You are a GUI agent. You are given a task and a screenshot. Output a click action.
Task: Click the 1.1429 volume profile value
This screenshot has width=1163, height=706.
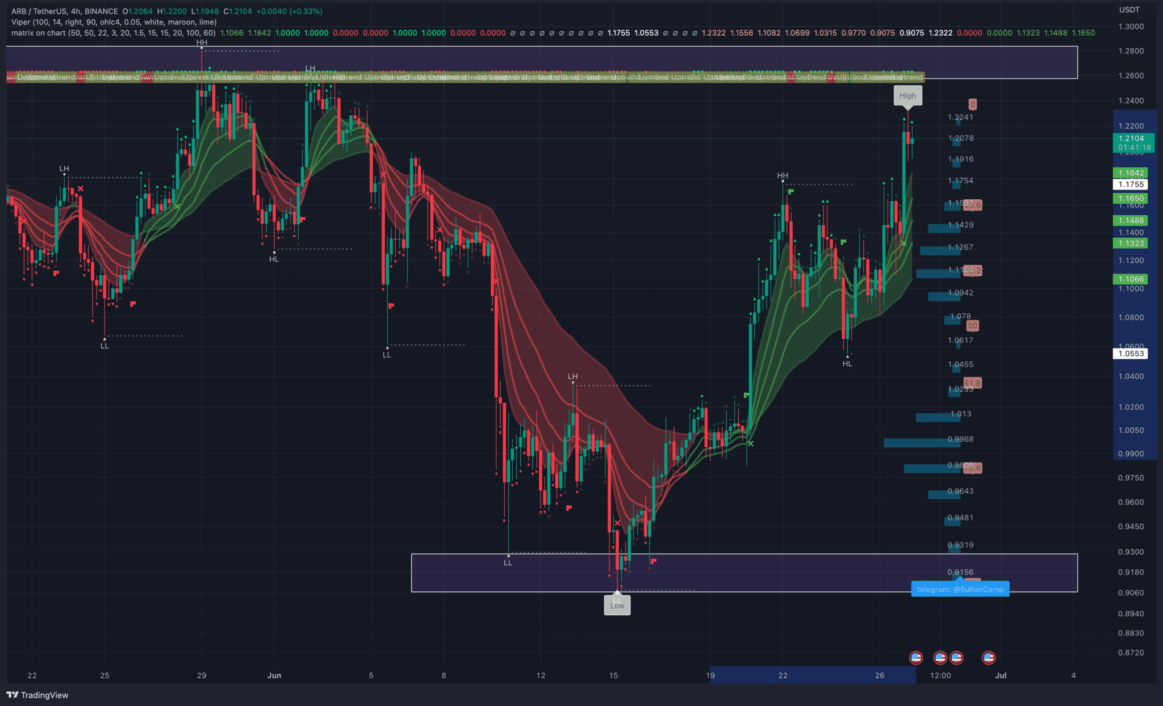click(960, 225)
